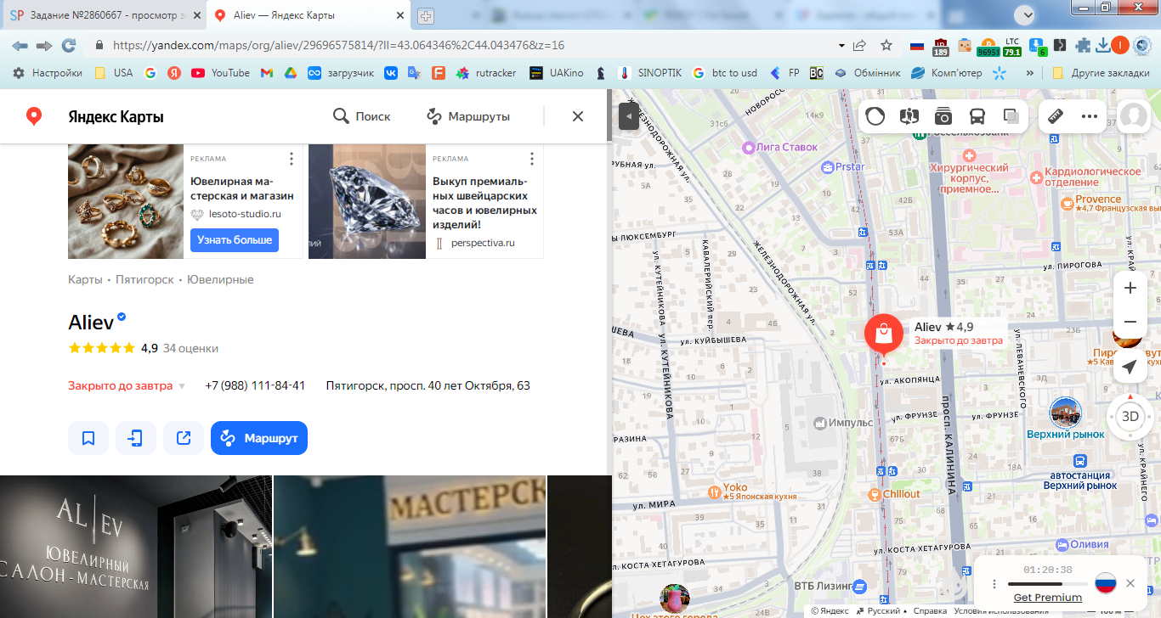
Task: Expand working hours next to Закрыто до завтра
Action: [x=181, y=386]
